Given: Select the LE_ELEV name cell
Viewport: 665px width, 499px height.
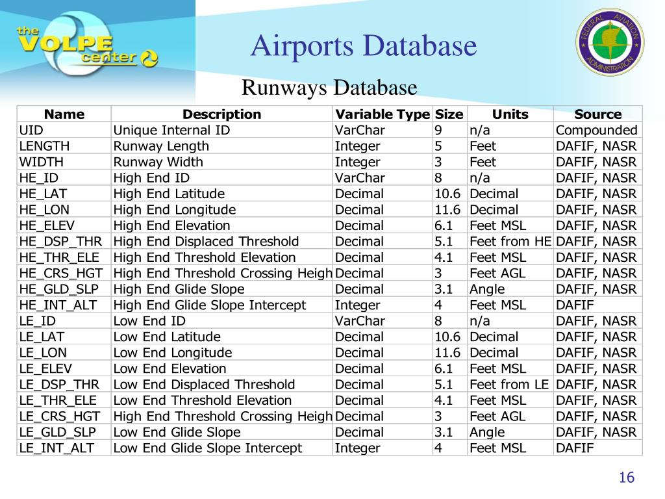Looking at the screenshot, I should click(64, 369).
